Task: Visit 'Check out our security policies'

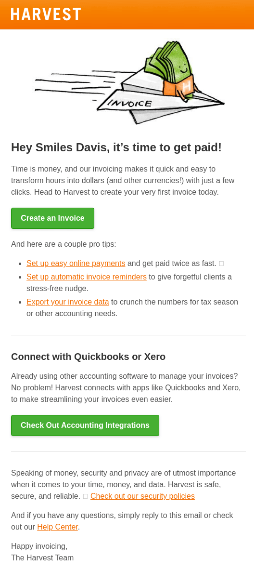Action: tap(142, 496)
